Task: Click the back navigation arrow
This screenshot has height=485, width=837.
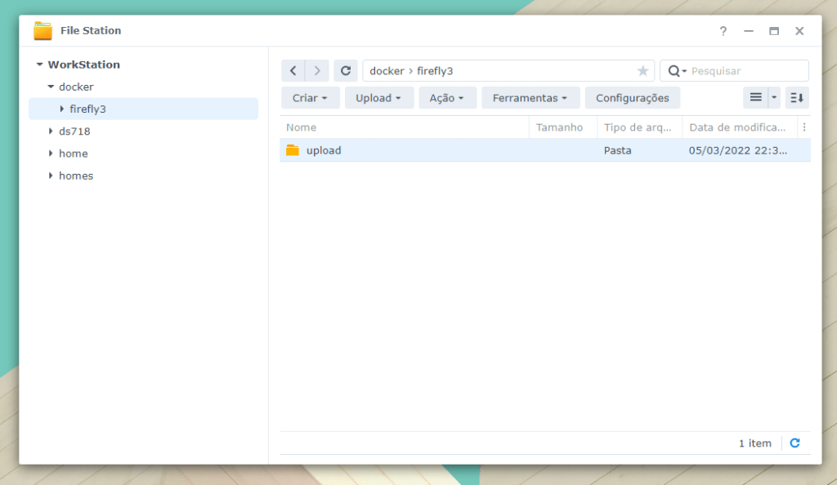Action: tap(293, 71)
